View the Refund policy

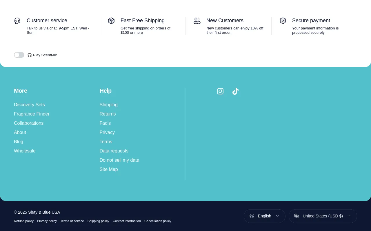[24, 221]
